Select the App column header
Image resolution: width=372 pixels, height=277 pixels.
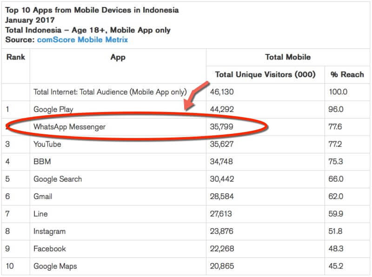(x=118, y=58)
